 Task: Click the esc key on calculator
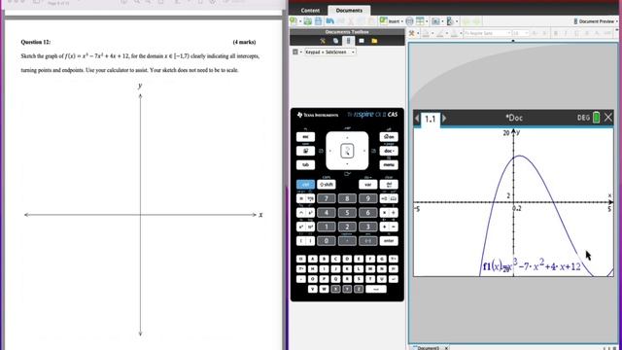(x=305, y=137)
